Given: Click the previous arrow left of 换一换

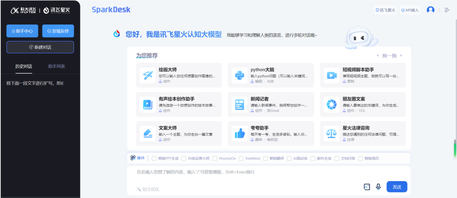Looking at the screenshot, I should 378,56.
